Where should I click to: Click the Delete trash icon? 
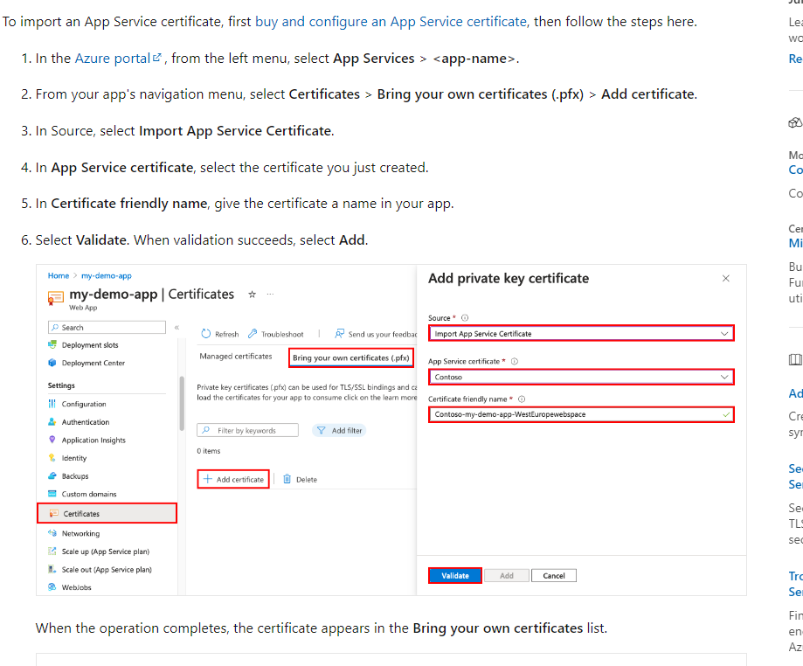pos(287,479)
